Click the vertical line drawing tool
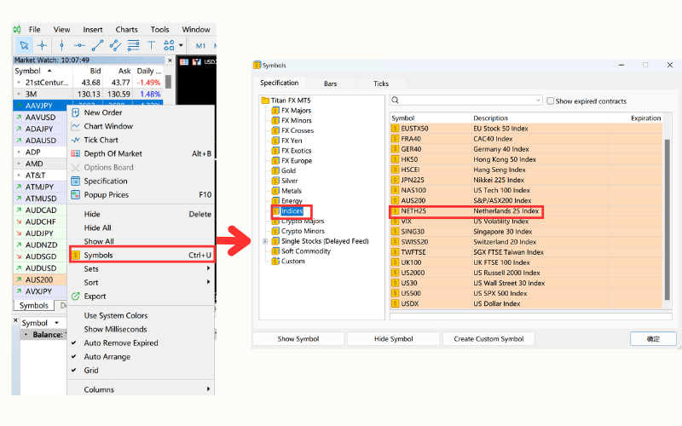Screen dimensions: 682x426 pos(61,45)
